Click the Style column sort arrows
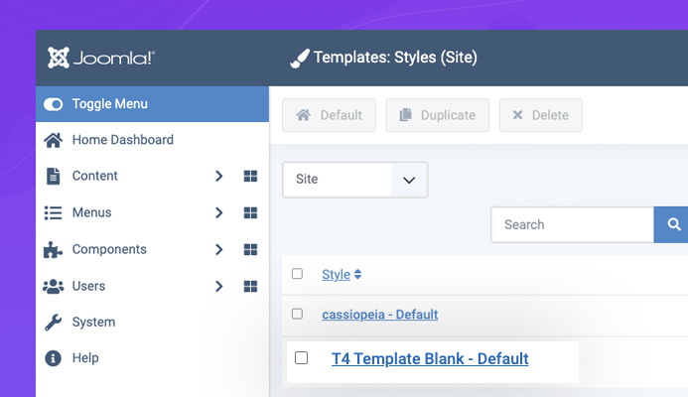The image size is (688, 397). [357, 274]
